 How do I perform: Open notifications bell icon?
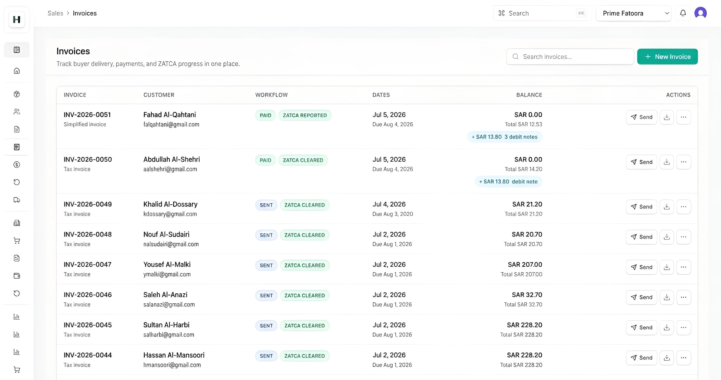[x=683, y=13]
